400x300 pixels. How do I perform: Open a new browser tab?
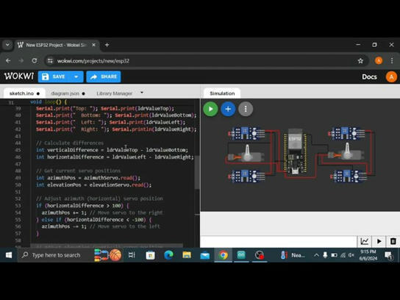[x=107, y=45]
